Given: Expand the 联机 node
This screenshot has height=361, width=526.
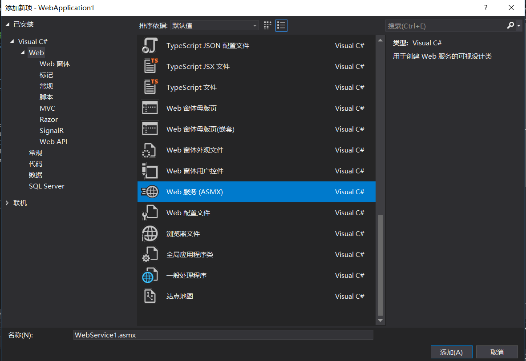Looking at the screenshot, I should click(x=8, y=203).
